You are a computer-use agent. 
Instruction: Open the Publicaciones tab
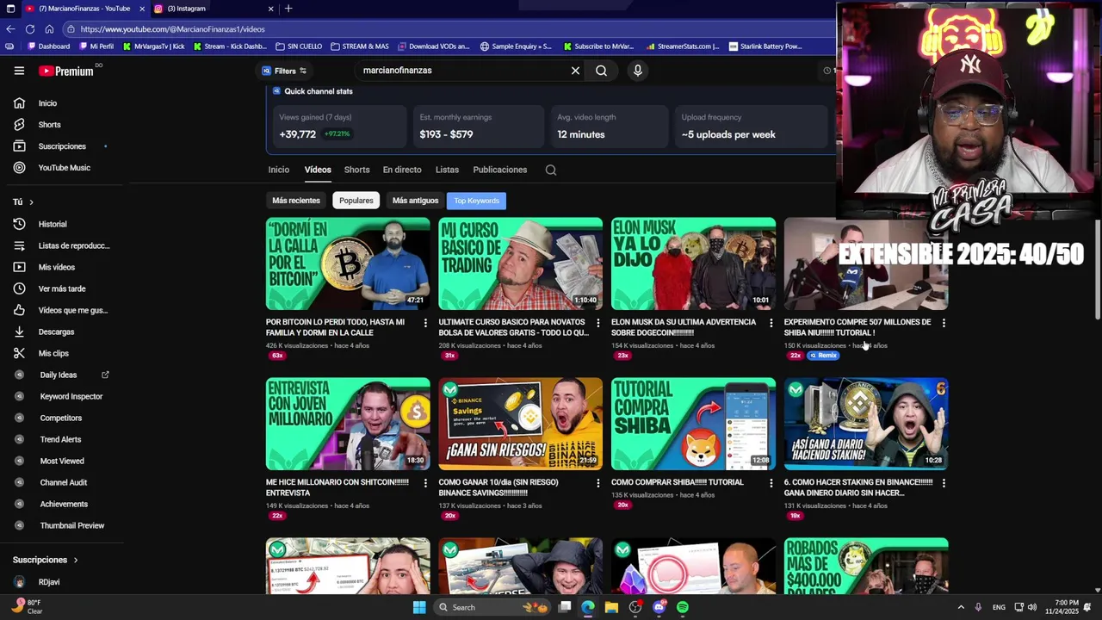pyautogui.click(x=499, y=170)
